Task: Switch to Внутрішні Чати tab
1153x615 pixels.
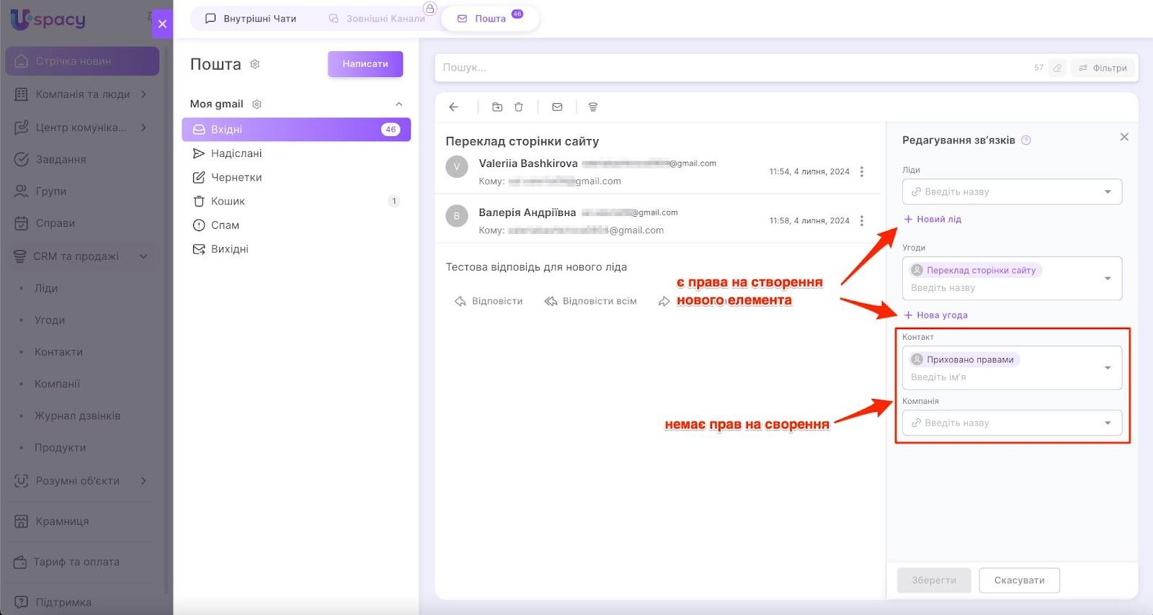Action: [251, 19]
